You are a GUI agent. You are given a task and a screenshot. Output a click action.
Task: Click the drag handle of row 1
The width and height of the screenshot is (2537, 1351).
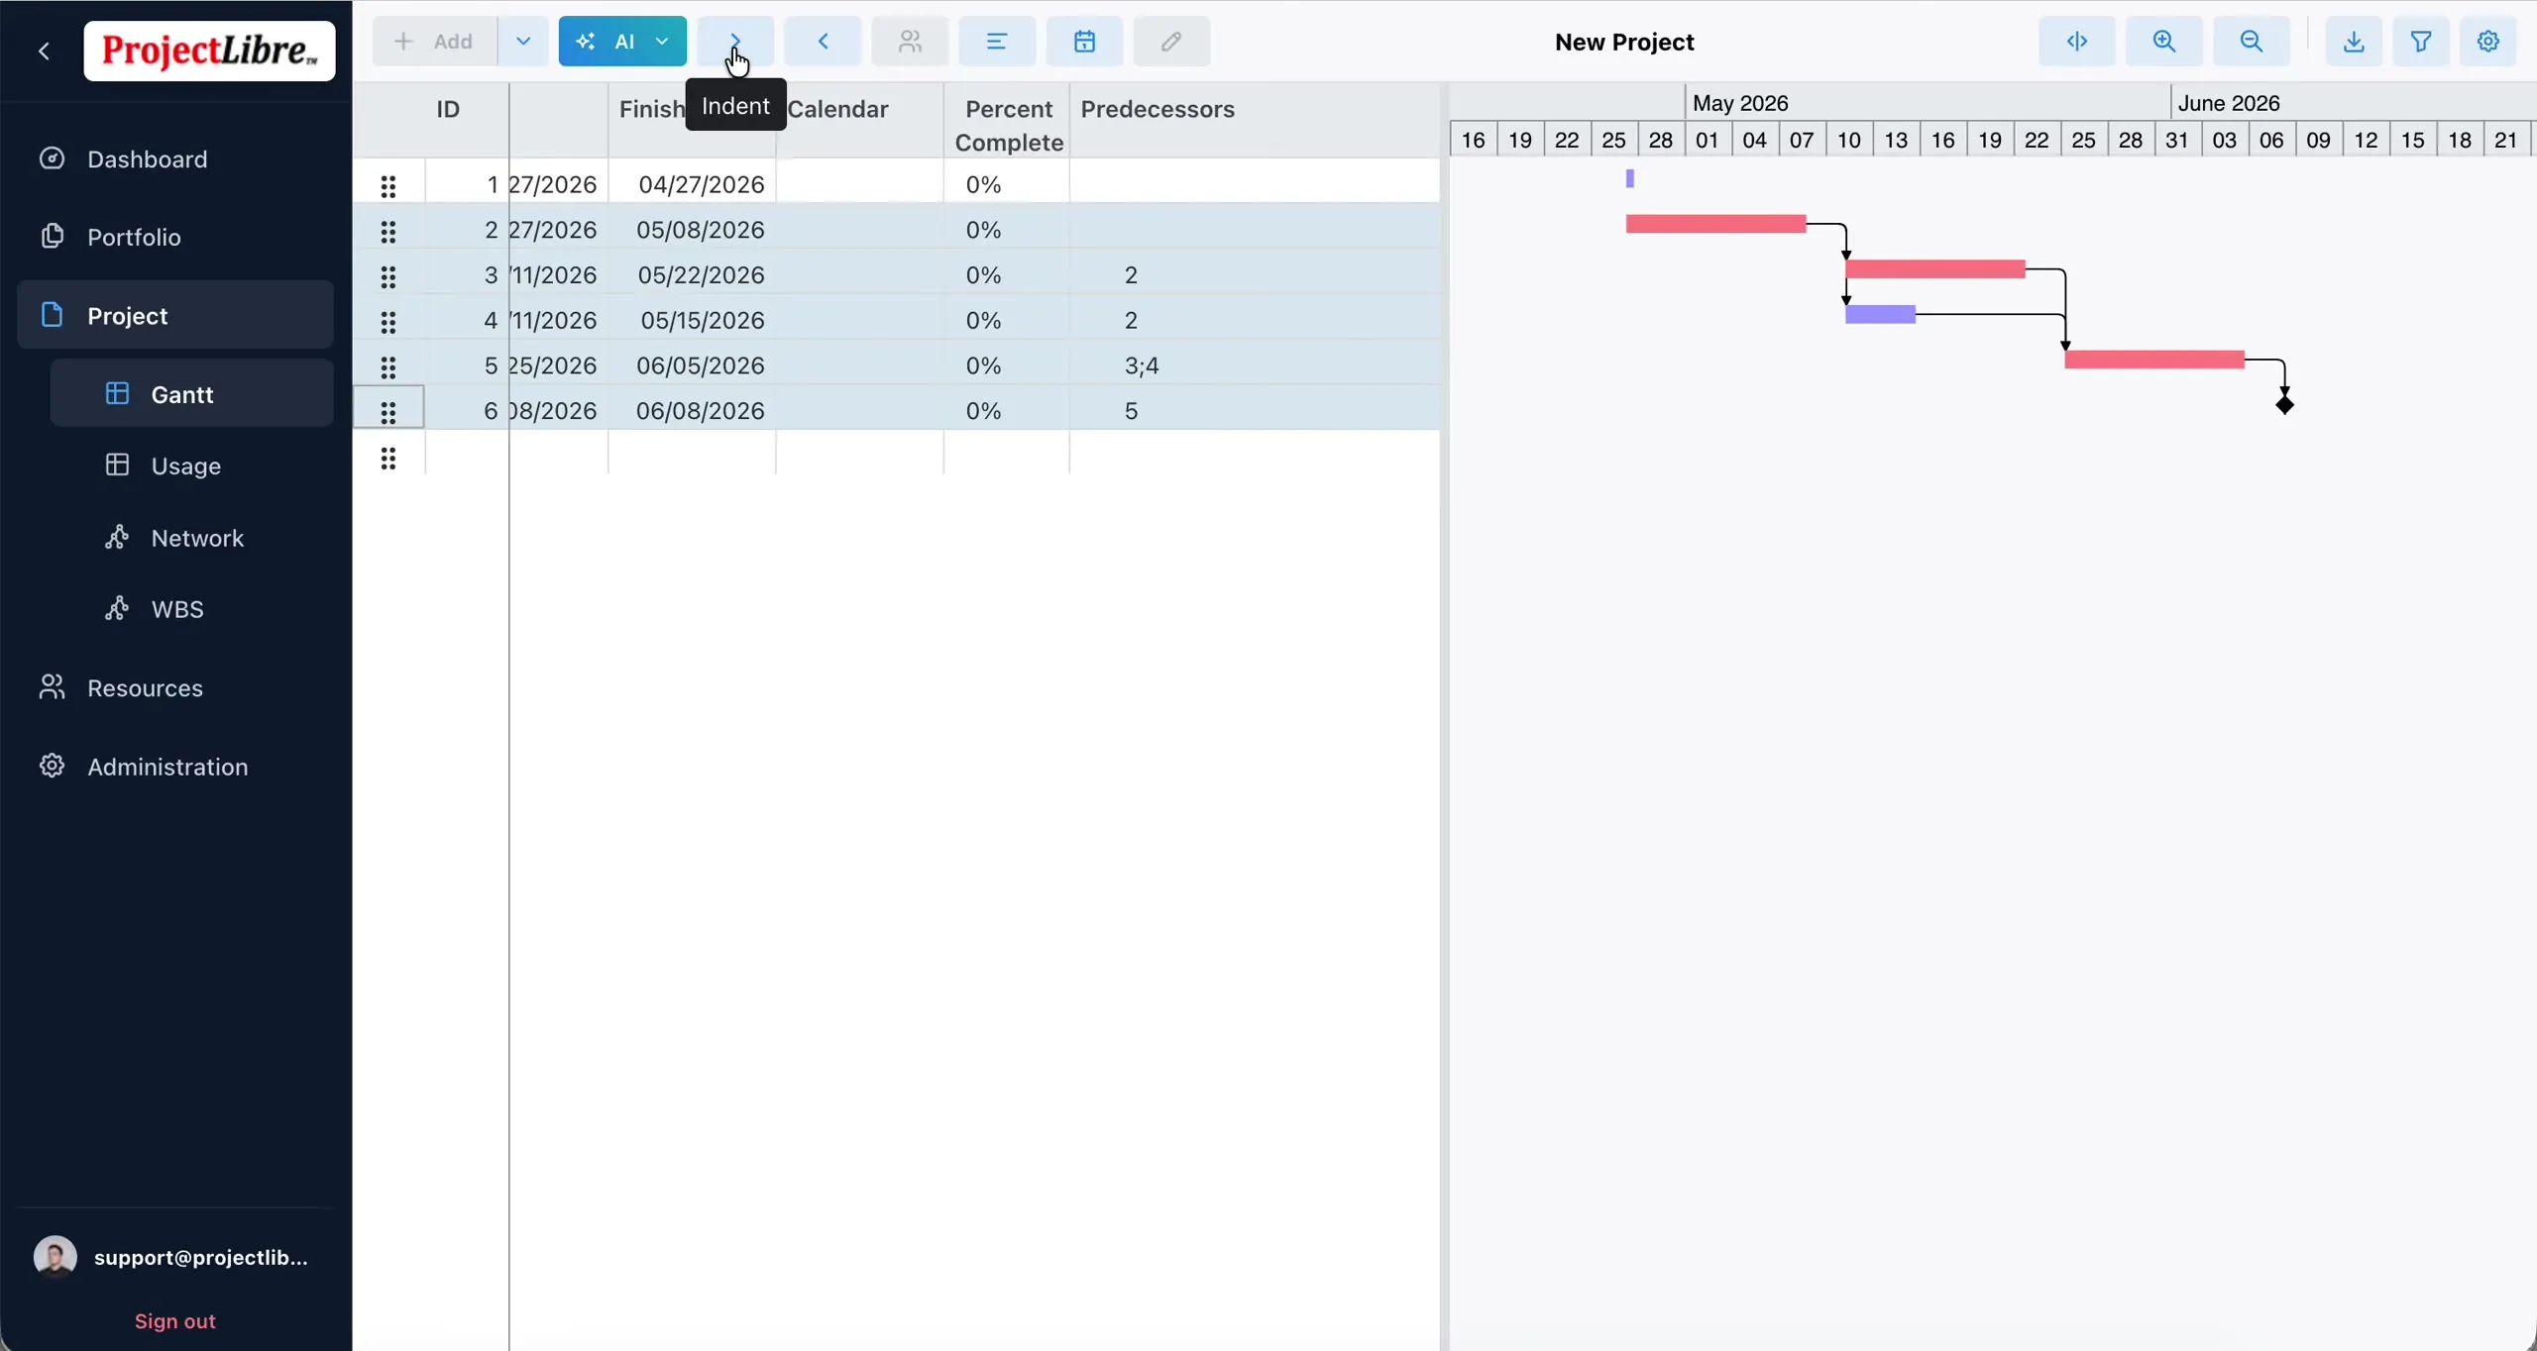click(388, 186)
